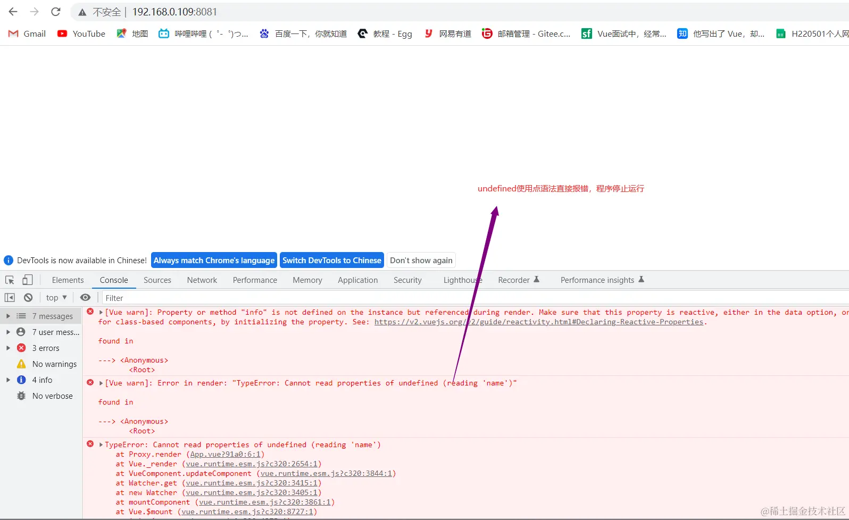The image size is (849, 520).
Task: Open vue.runtime.esm.js?c320:8727:1 link
Action: (x=247, y=512)
